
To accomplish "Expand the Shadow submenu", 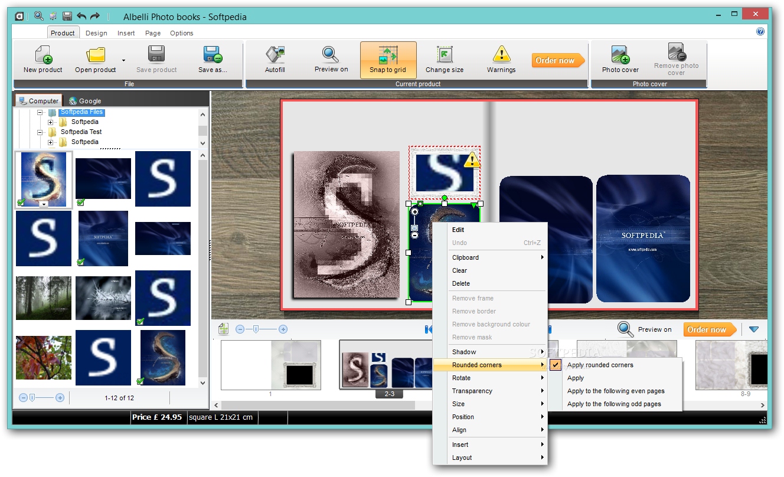I will click(x=497, y=352).
